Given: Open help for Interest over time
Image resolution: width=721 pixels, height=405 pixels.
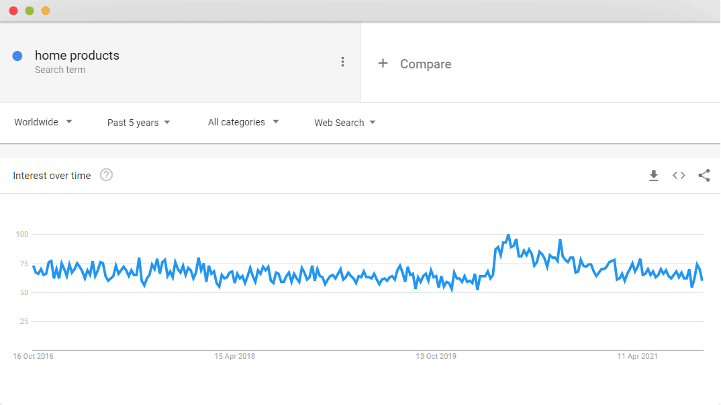Looking at the screenshot, I should [106, 175].
